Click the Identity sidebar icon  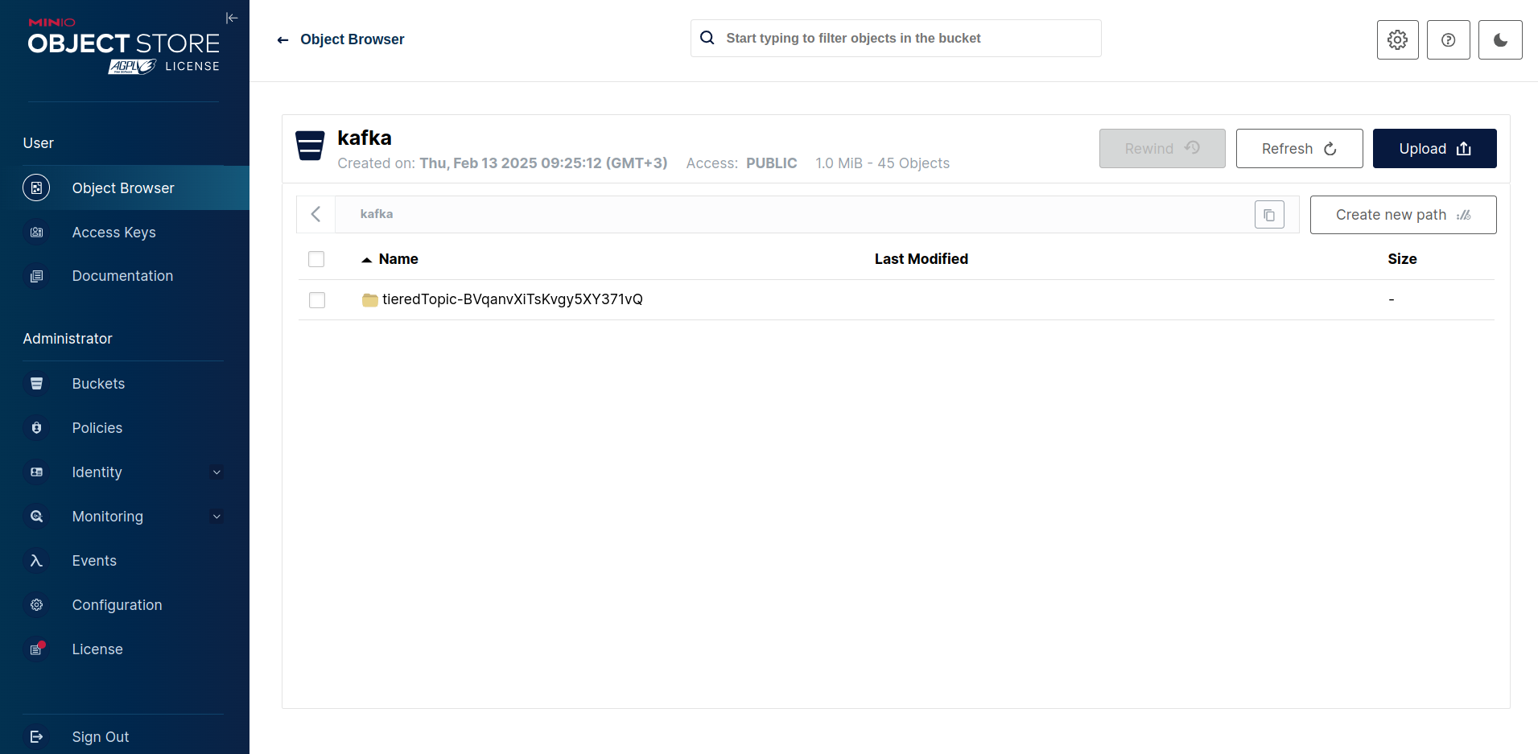coord(36,472)
